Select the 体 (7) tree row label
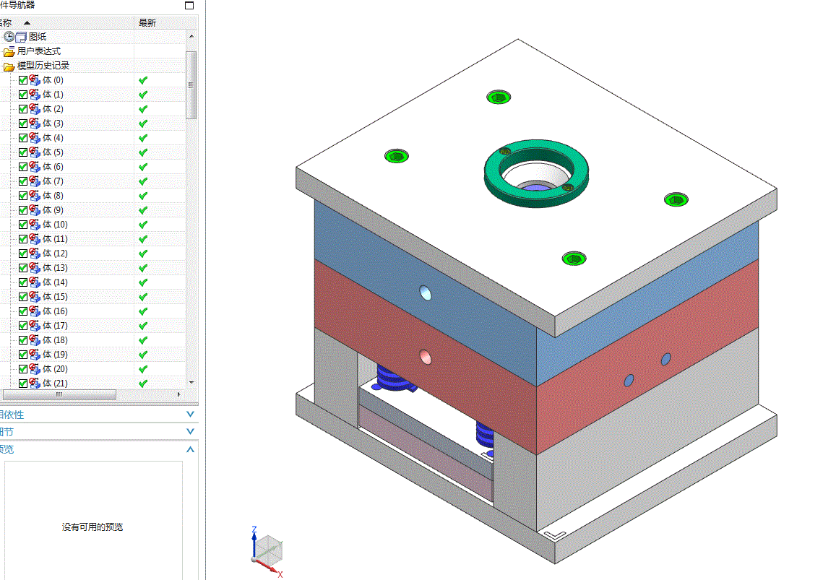 tap(53, 181)
